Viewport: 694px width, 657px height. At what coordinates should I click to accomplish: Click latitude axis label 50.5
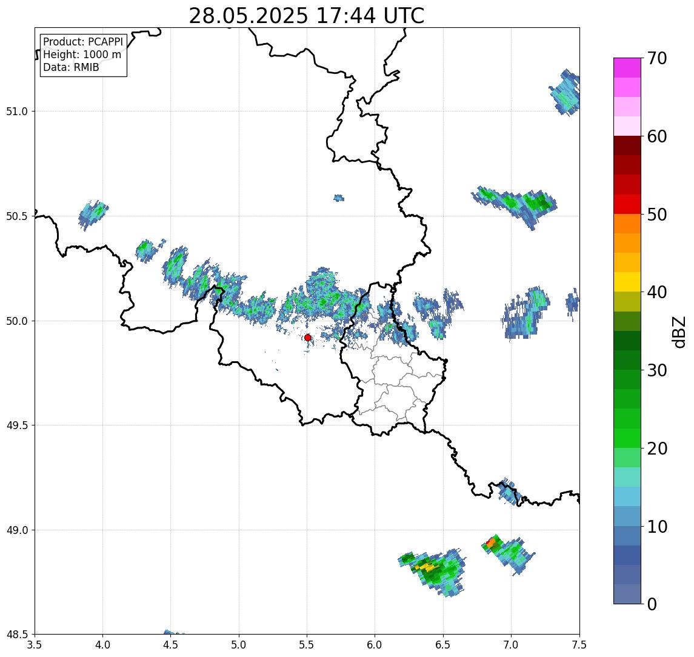[x=17, y=216]
